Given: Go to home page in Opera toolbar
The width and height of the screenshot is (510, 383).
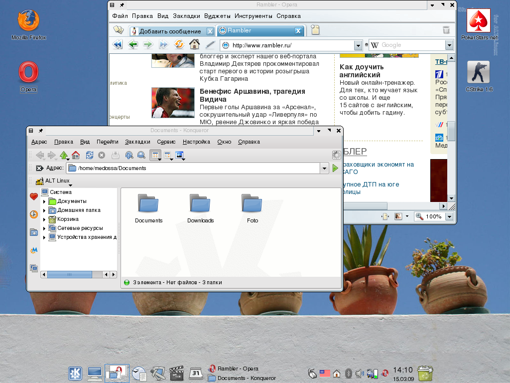Looking at the screenshot, I should (194, 45).
